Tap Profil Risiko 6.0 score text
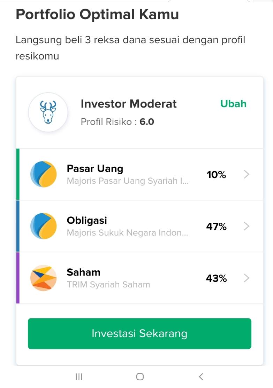Image resolution: width=273 pixels, height=388 pixels. 117,122
